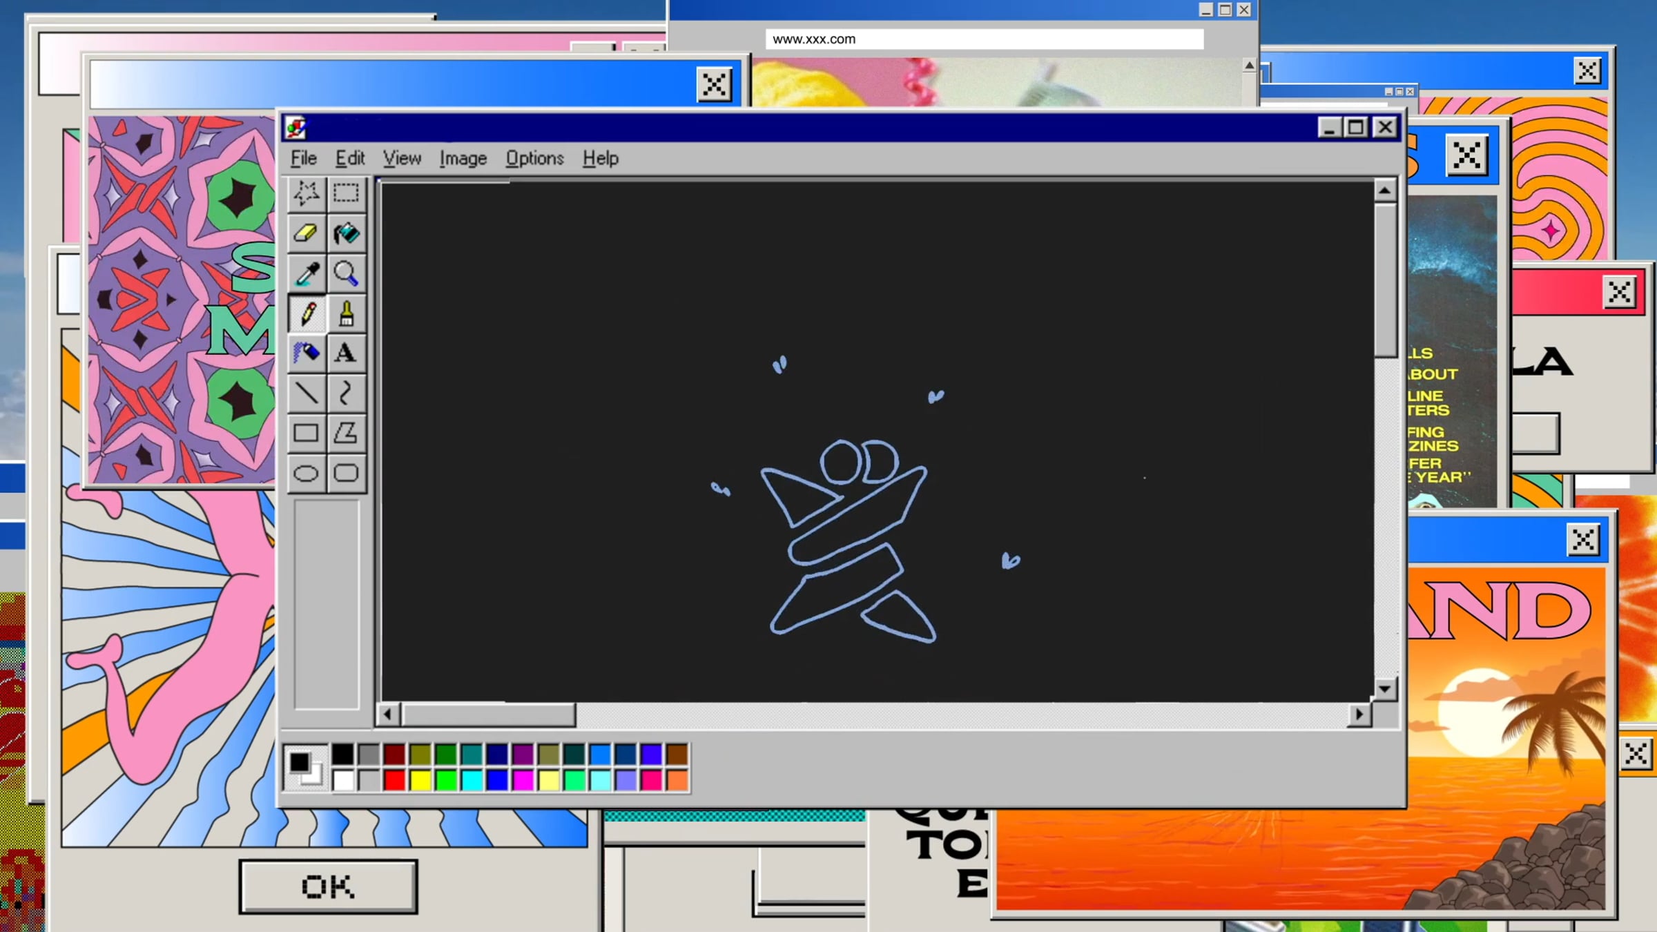Close the sunset beach window

click(1583, 540)
